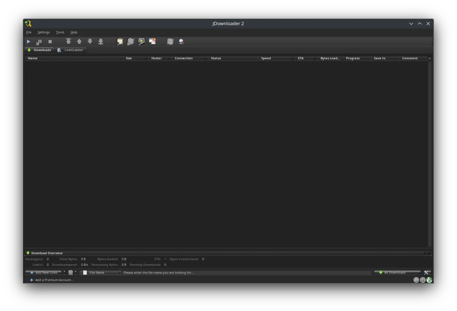Open the column settings gear on header row
Screen dimensions: 457x311
[x=429, y=58]
